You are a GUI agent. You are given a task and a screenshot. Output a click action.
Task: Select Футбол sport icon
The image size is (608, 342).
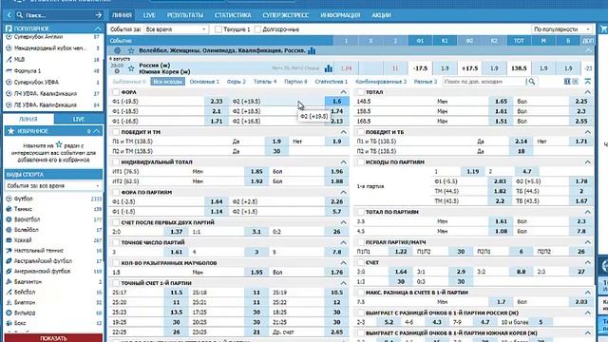pos(9,199)
